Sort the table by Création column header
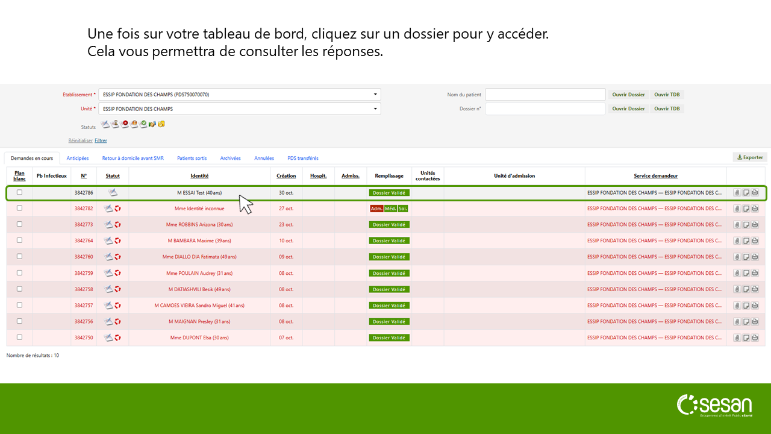The image size is (771, 434). (x=286, y=176)
